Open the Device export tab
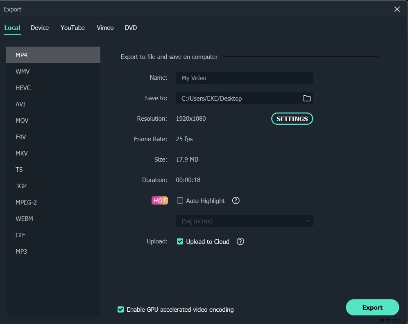Image resolution: width=408 pixels, height=324 pixels. (x=39, y=27)
